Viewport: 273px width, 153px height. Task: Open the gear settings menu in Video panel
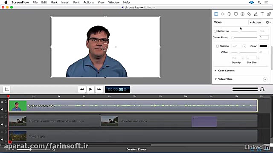coord(268,22)
